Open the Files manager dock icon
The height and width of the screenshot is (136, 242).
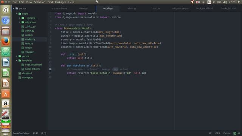[x=6, y=31]
